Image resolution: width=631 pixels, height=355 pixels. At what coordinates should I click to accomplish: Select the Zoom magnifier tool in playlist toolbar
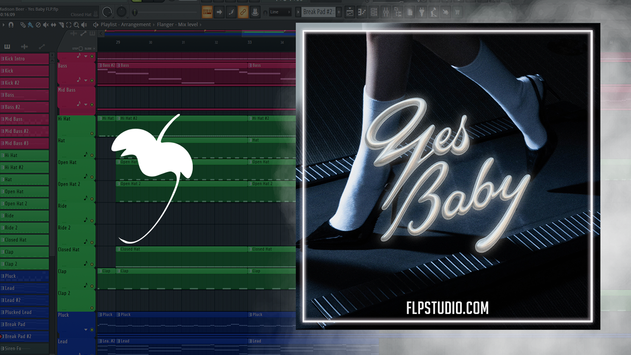pos(77,25)
